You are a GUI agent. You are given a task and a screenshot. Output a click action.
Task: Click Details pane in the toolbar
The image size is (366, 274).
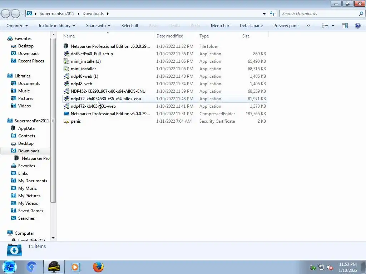click(x=251, y=26)
